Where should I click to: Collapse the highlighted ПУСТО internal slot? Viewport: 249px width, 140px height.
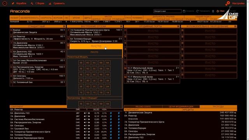pyautogui.click(x=95, y=46)
